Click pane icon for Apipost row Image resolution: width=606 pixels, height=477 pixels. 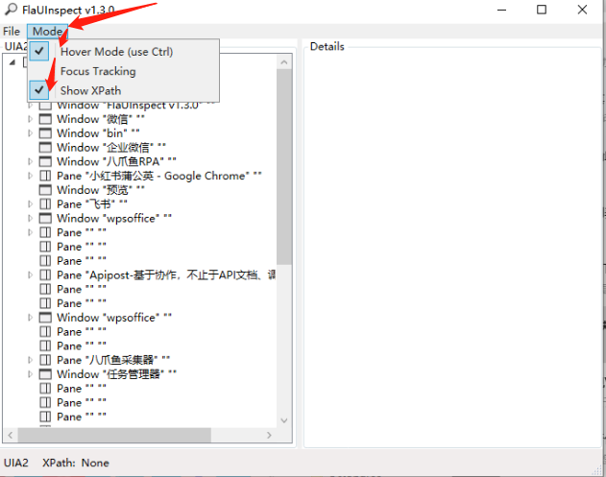click(45, 275)
